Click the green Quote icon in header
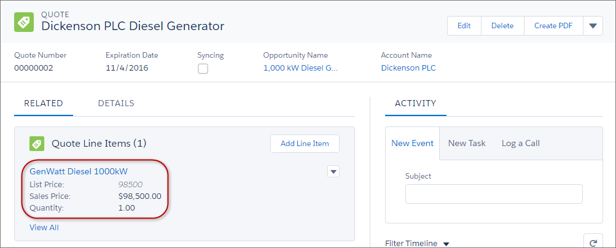Image resolution: width=616 pixels, height=248 pixels. pos(24,22)
